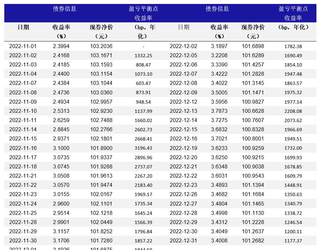The width and height of the screenshot is (325, 250).
Task: Click the date cell 2022-11-30
Action: coord(24,240)
